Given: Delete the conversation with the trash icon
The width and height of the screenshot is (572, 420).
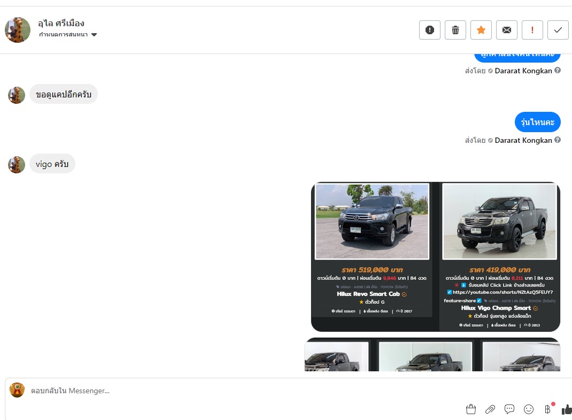Looking at the screenshot, I should pyautogui.click(x=455, y=30).
